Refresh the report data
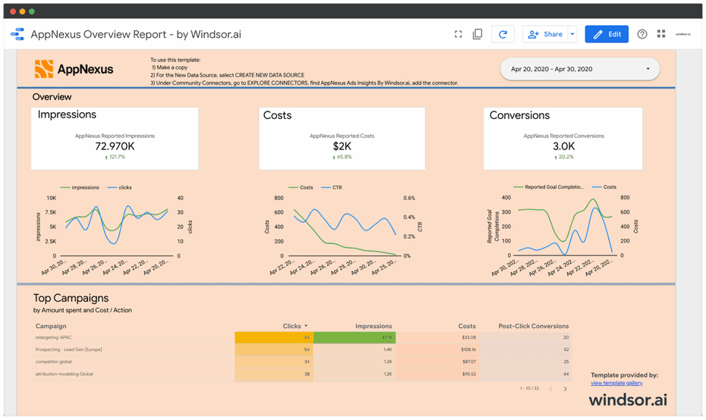Screen dimensions: 706x420 point(503,34)
